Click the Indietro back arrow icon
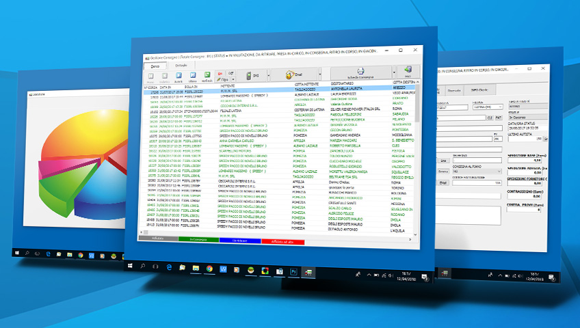Image resolution: width=580 pixels, height=328 pixels. tap(165, 76)
